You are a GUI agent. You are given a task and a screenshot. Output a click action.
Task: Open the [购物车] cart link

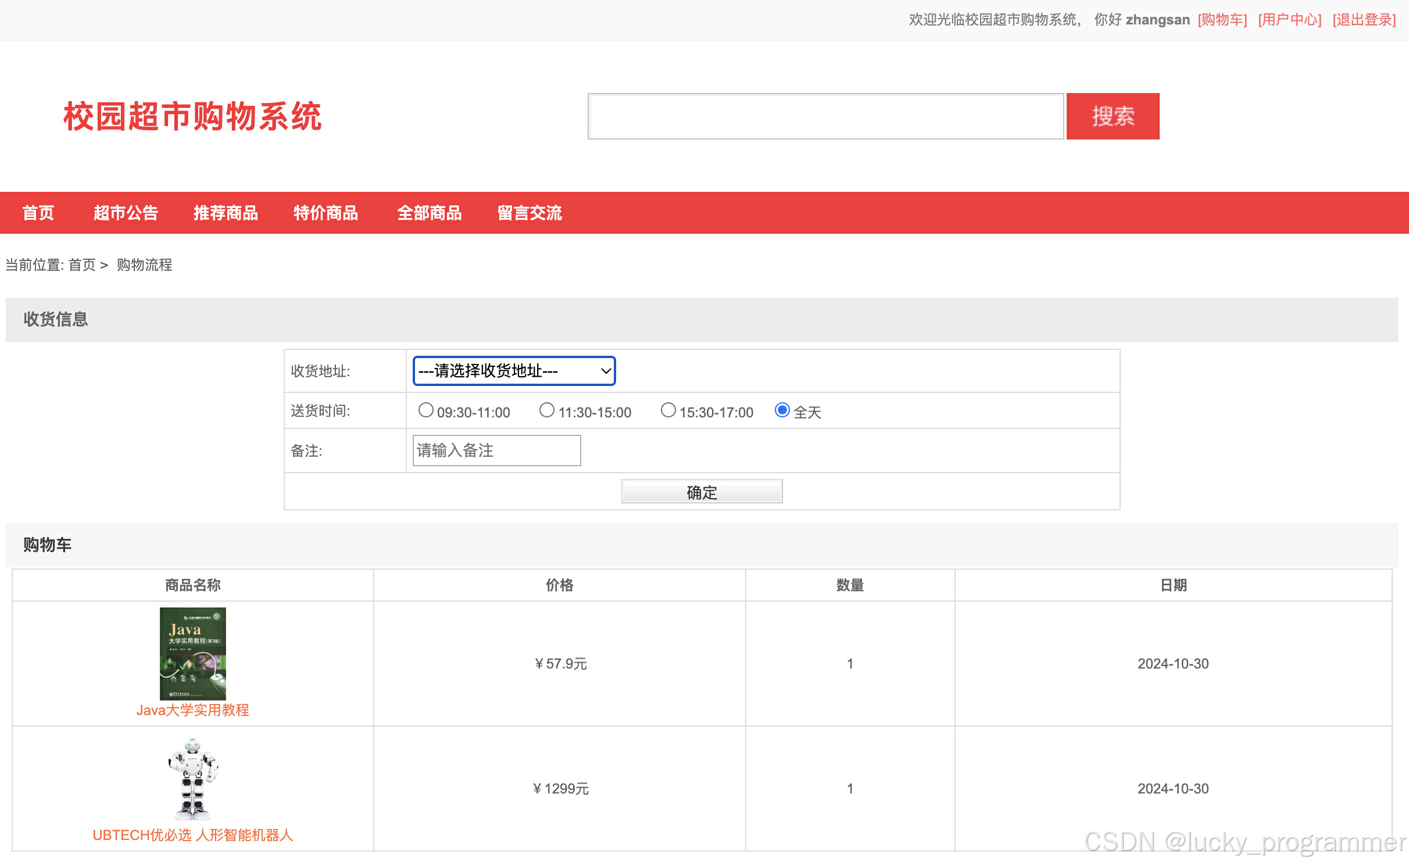click(1222, 20)
